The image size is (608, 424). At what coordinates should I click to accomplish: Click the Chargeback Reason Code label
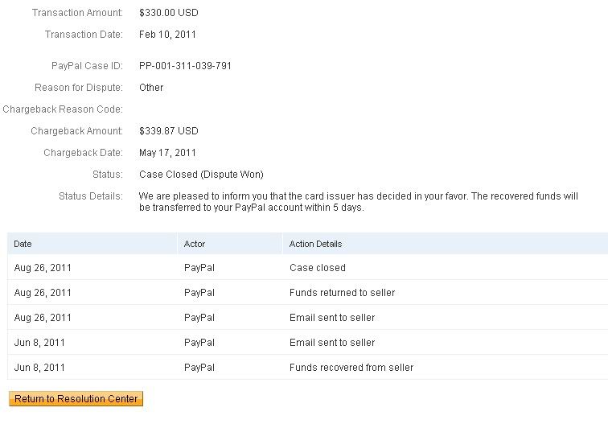point(63,109)
